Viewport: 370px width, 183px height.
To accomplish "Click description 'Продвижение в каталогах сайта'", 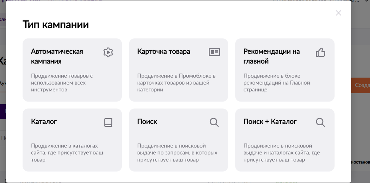I will point(67,153).
